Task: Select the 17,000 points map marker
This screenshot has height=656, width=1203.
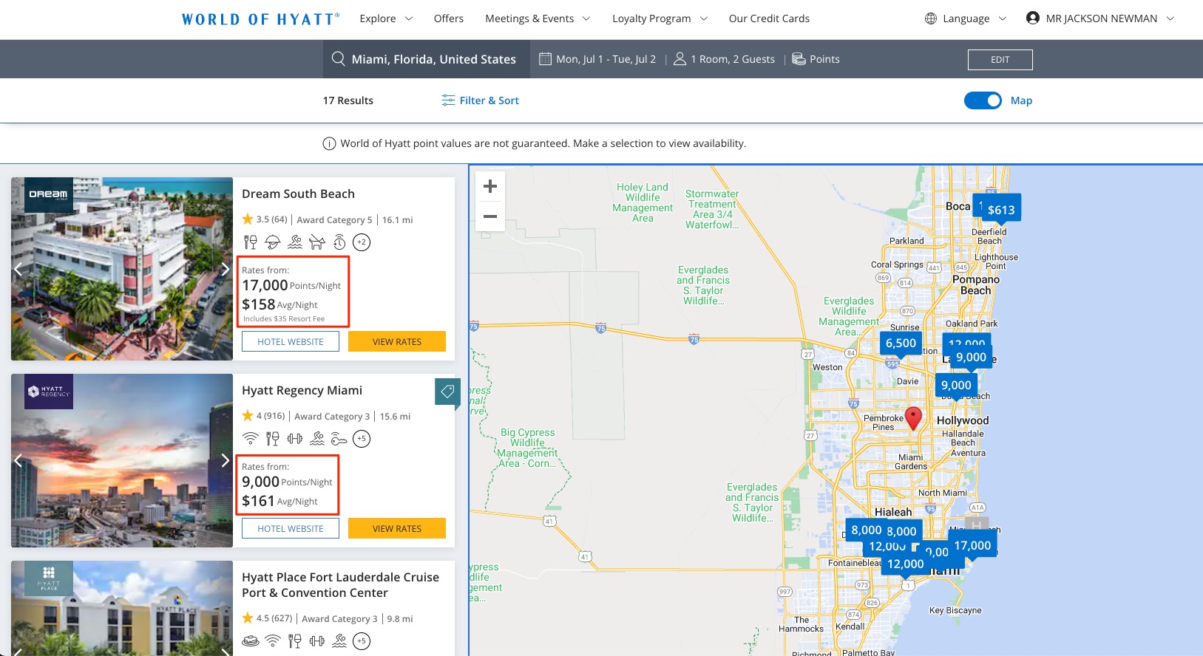Action: 972,545
